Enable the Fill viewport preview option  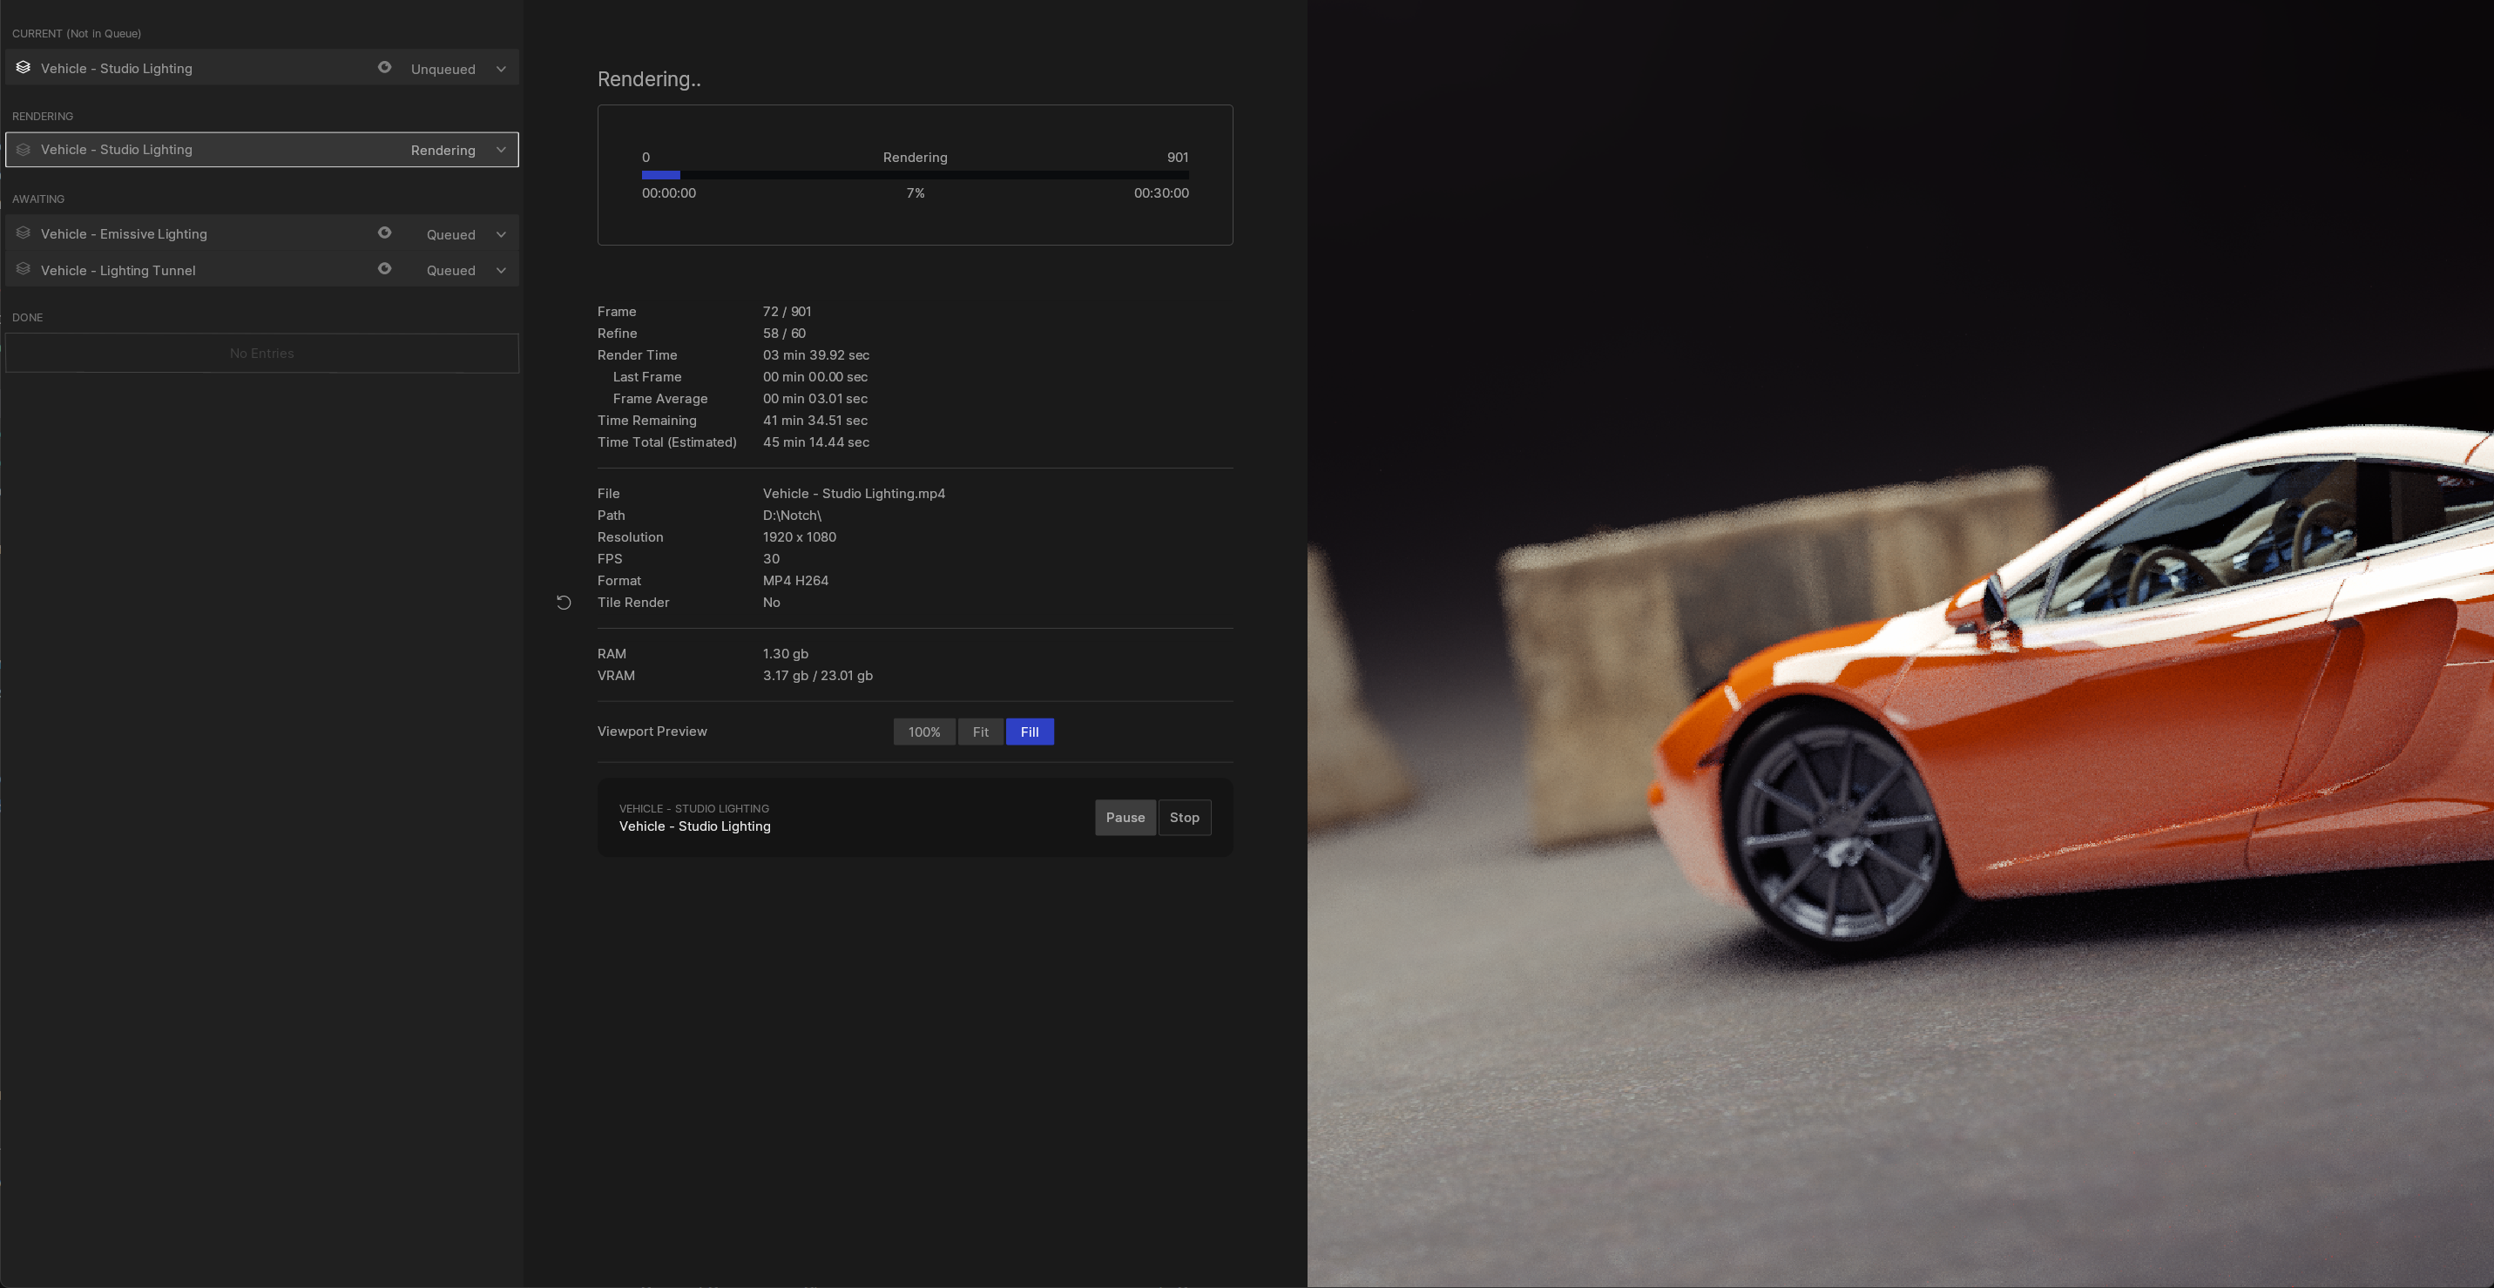pos(1029,732)
